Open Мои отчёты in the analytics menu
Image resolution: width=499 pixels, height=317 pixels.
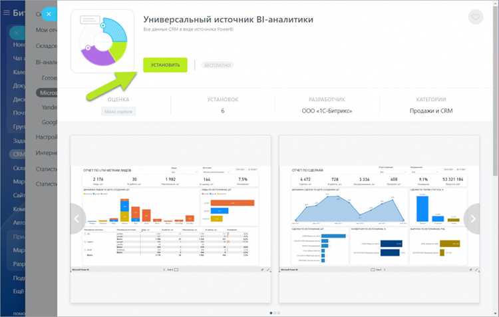[x=47, y=29]
